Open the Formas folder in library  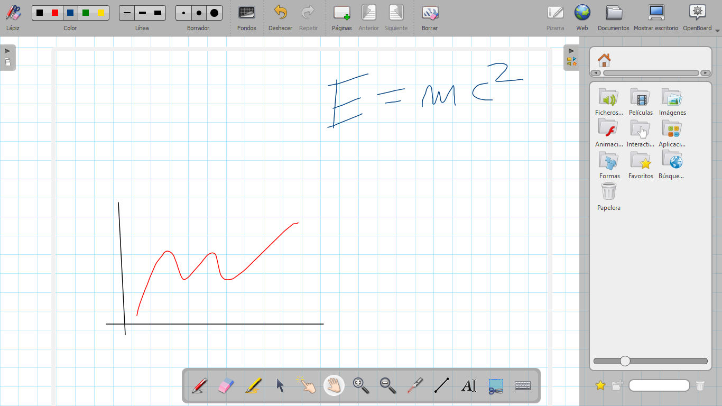pos(609,165)
